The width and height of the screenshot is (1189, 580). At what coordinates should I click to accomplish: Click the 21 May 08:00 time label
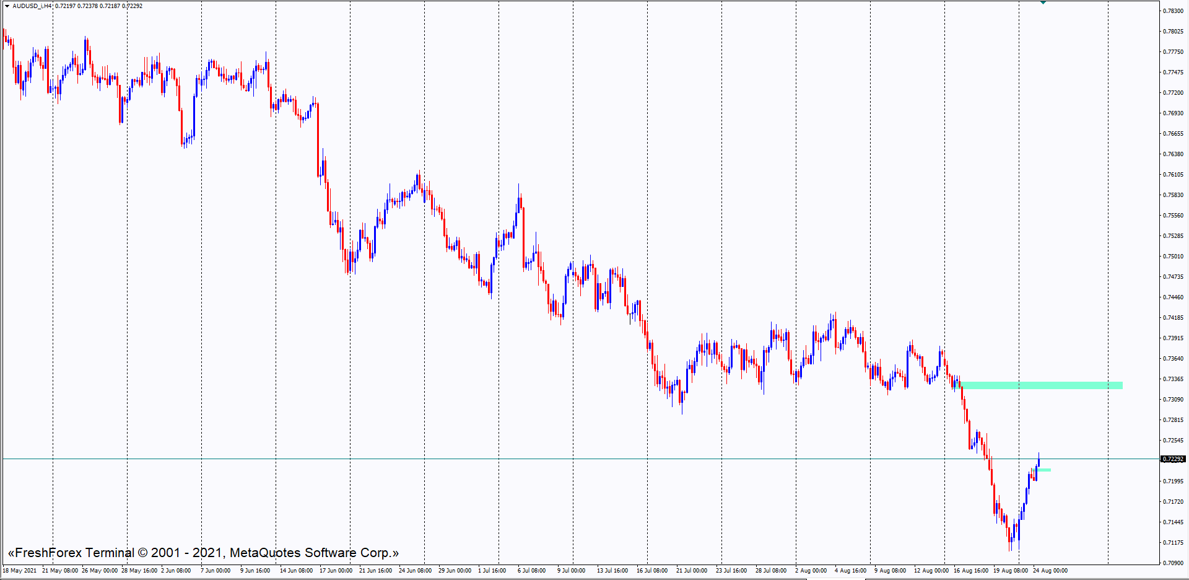pos(60,571)
